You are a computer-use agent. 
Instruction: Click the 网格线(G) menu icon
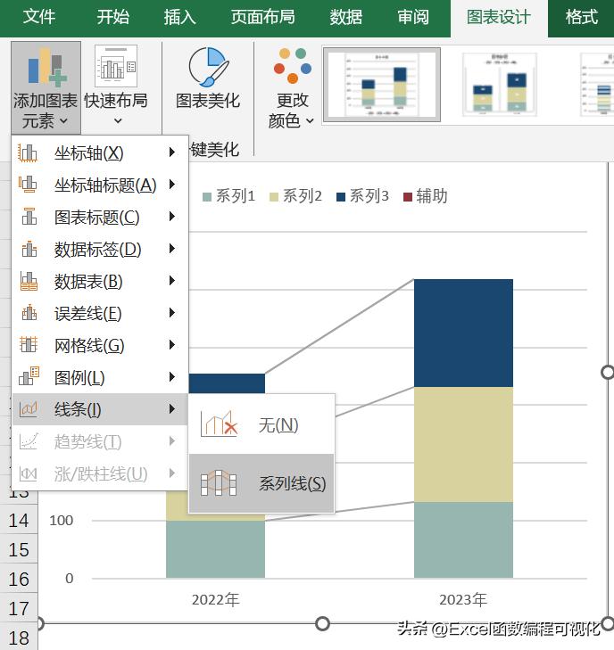[x=29, y=345]
